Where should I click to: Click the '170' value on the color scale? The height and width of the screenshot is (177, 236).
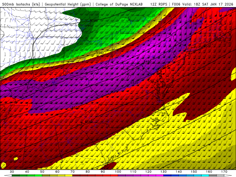pyautogui.click(x=224, y=172)
